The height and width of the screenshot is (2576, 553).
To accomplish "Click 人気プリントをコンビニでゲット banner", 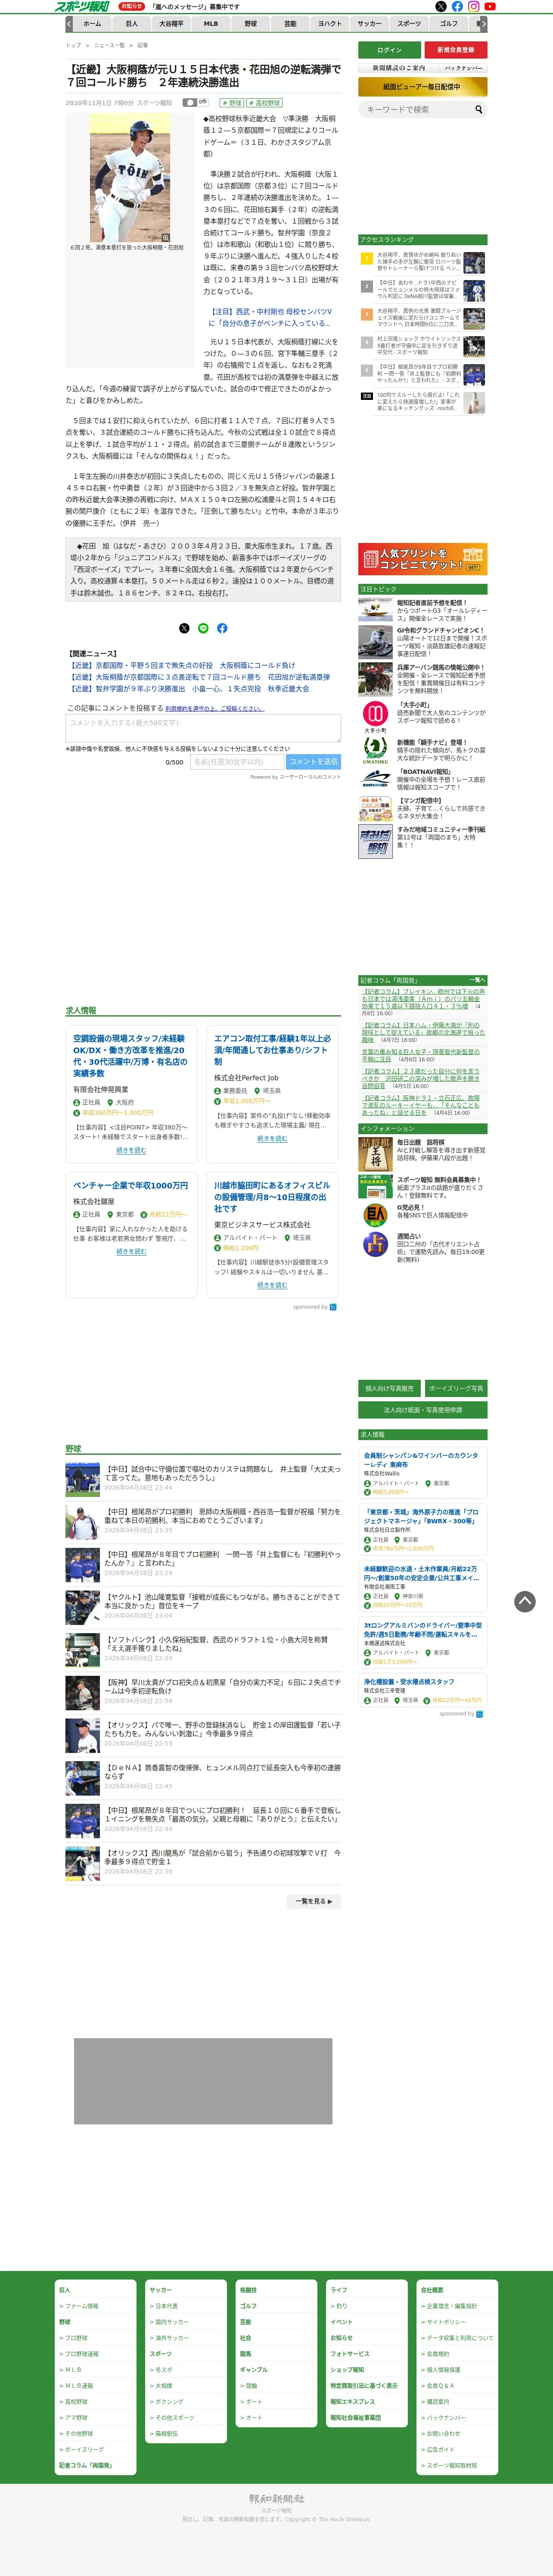I will click(422, 559).
